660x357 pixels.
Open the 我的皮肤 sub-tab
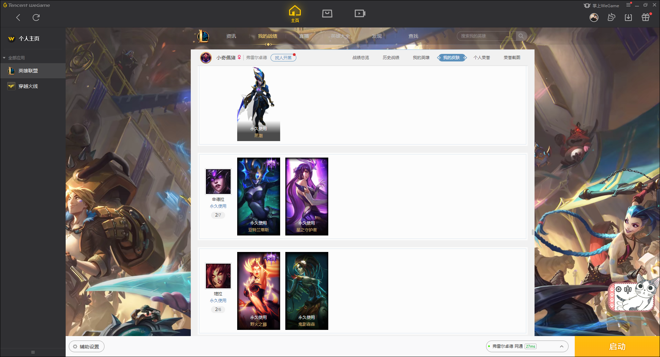point(452,58)
